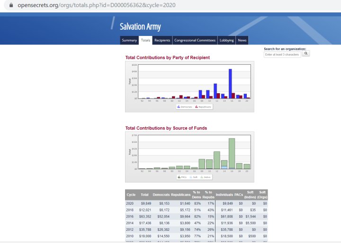Click the Cycle column header
The height and width of the screenshot is (243, 341).
(x=131, y=195)
